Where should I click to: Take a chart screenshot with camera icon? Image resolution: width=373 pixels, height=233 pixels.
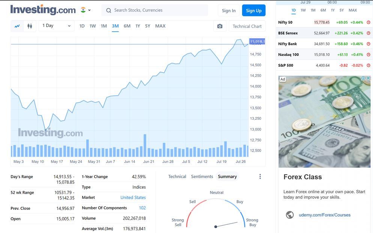tap(220, 26)
